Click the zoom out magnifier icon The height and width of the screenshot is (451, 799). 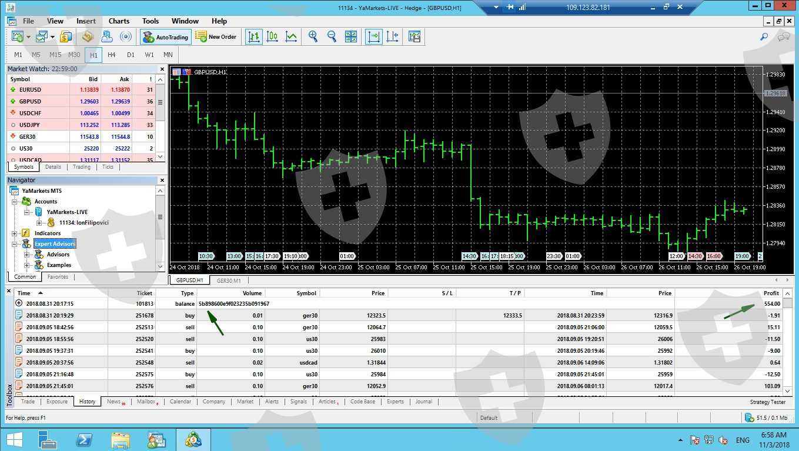(x=332, y=36)
